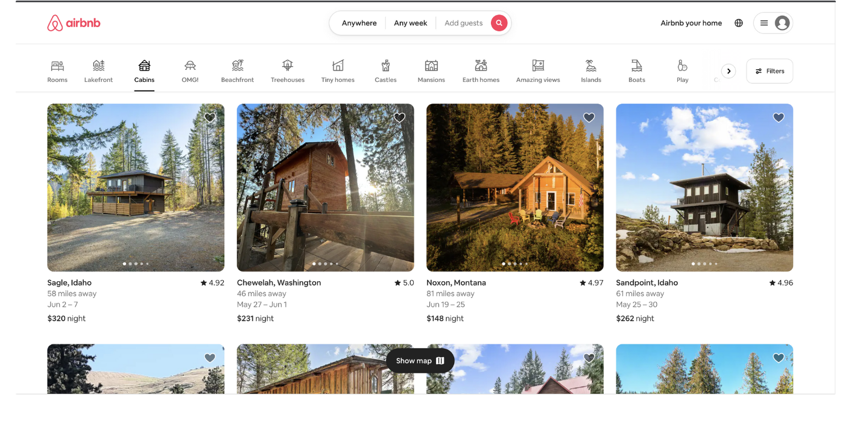Open the Sandpoint, Idaho cabin photo
Viewport: 866px width, 448px height.
pyautogui.click(x=704, y=187)
